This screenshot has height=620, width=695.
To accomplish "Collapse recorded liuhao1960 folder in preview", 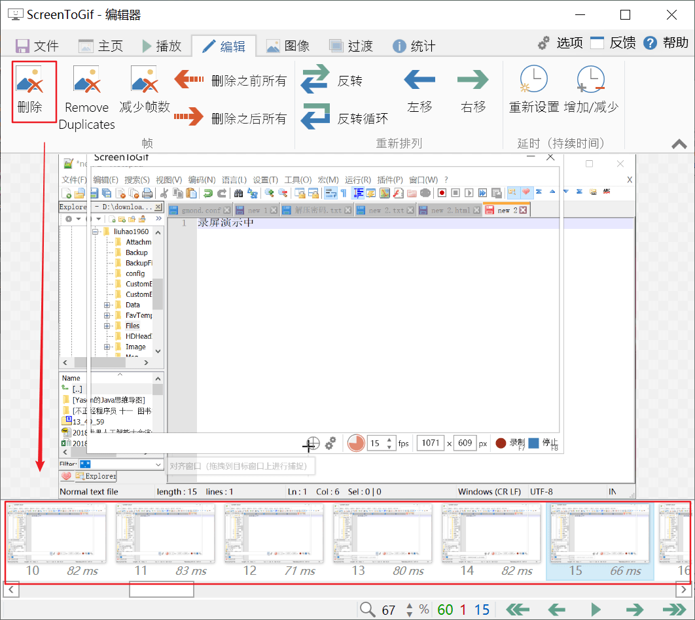I will pyautogui.click(x=96, y=232).
